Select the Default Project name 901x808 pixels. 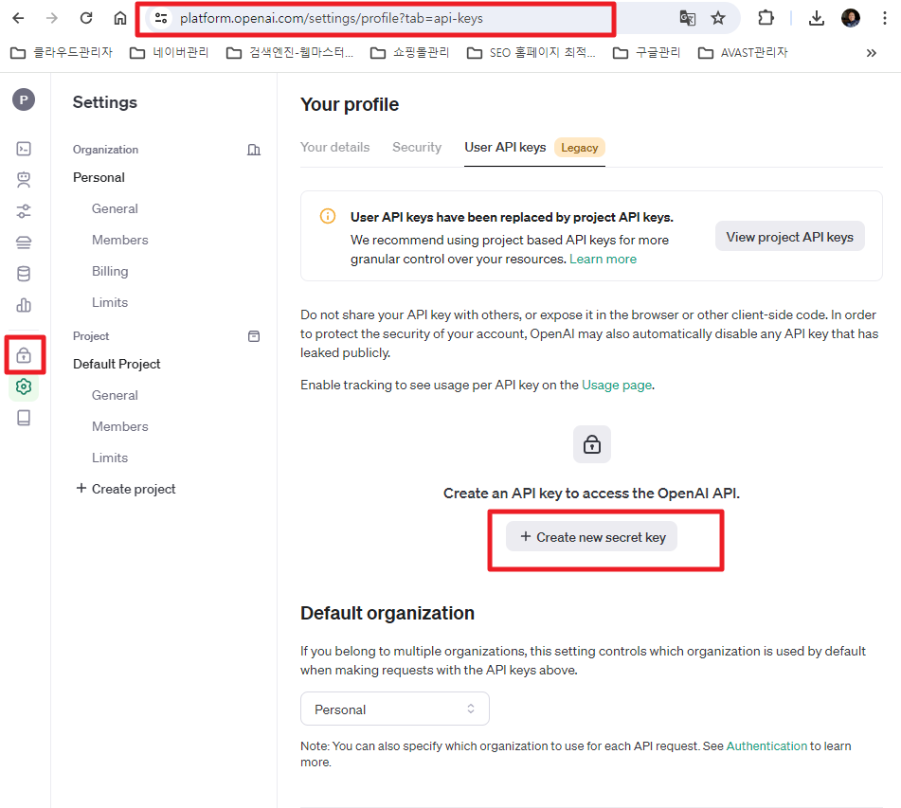(x=117, y=365)
